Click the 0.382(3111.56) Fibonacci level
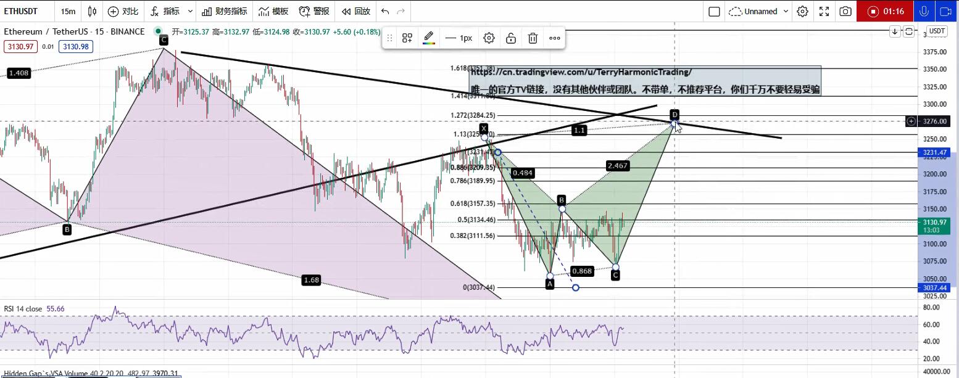959x378 pixels. click(472, 236)
